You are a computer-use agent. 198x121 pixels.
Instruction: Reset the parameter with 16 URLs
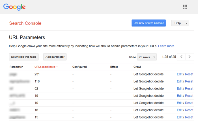click(x=189, y=110)
